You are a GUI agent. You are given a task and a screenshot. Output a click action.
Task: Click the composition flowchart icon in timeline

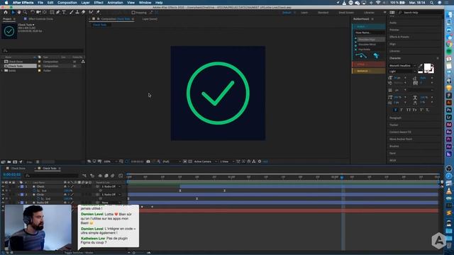(84, 176)
